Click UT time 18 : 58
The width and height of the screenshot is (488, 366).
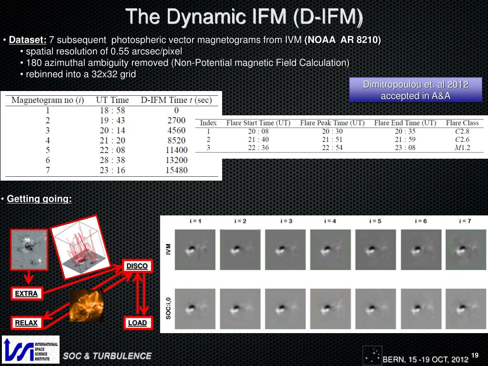pyautogui.click(x=112, y=110)
